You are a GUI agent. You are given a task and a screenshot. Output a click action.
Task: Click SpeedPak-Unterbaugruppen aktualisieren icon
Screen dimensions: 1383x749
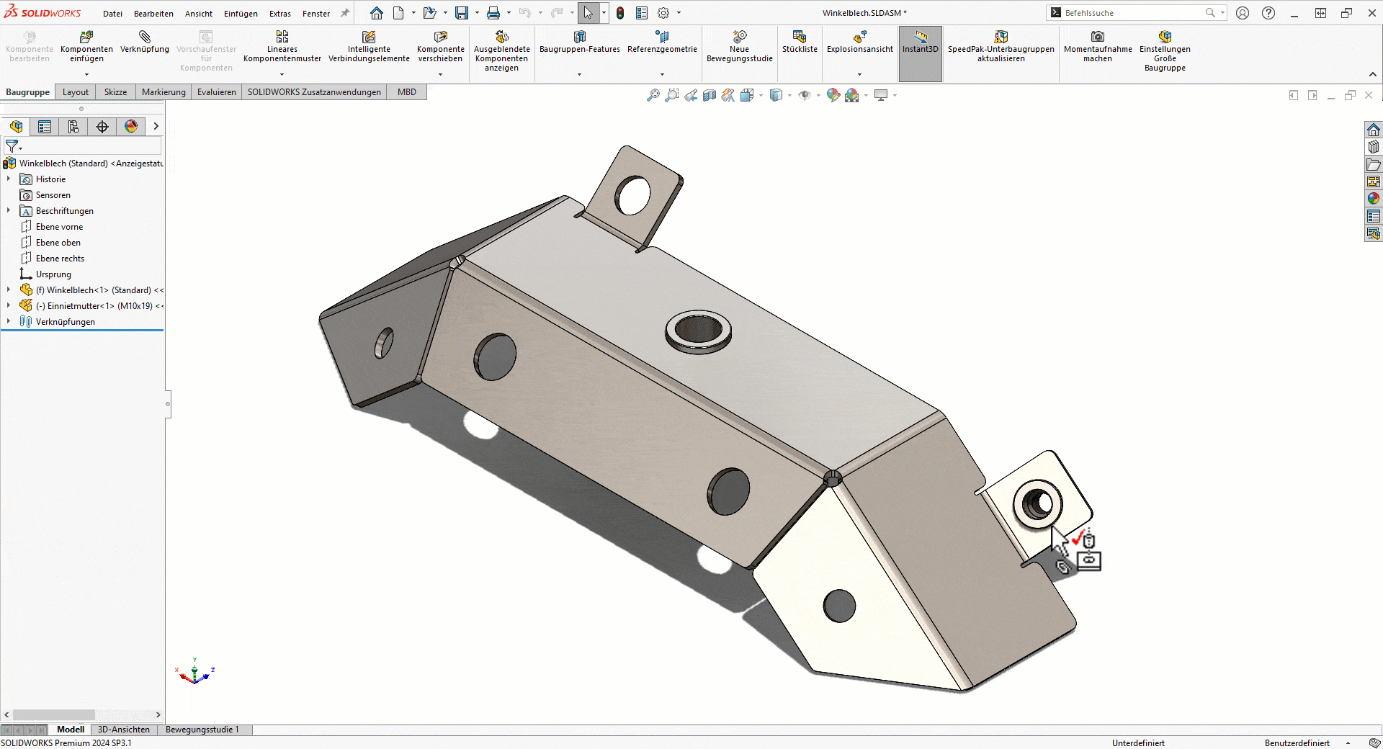[x=1001, y=37]
